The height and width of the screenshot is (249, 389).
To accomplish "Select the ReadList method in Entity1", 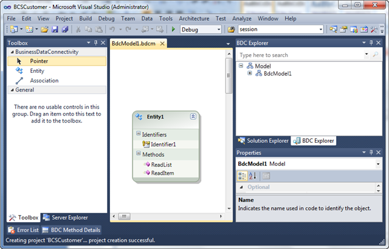I will tap(162, 165).
